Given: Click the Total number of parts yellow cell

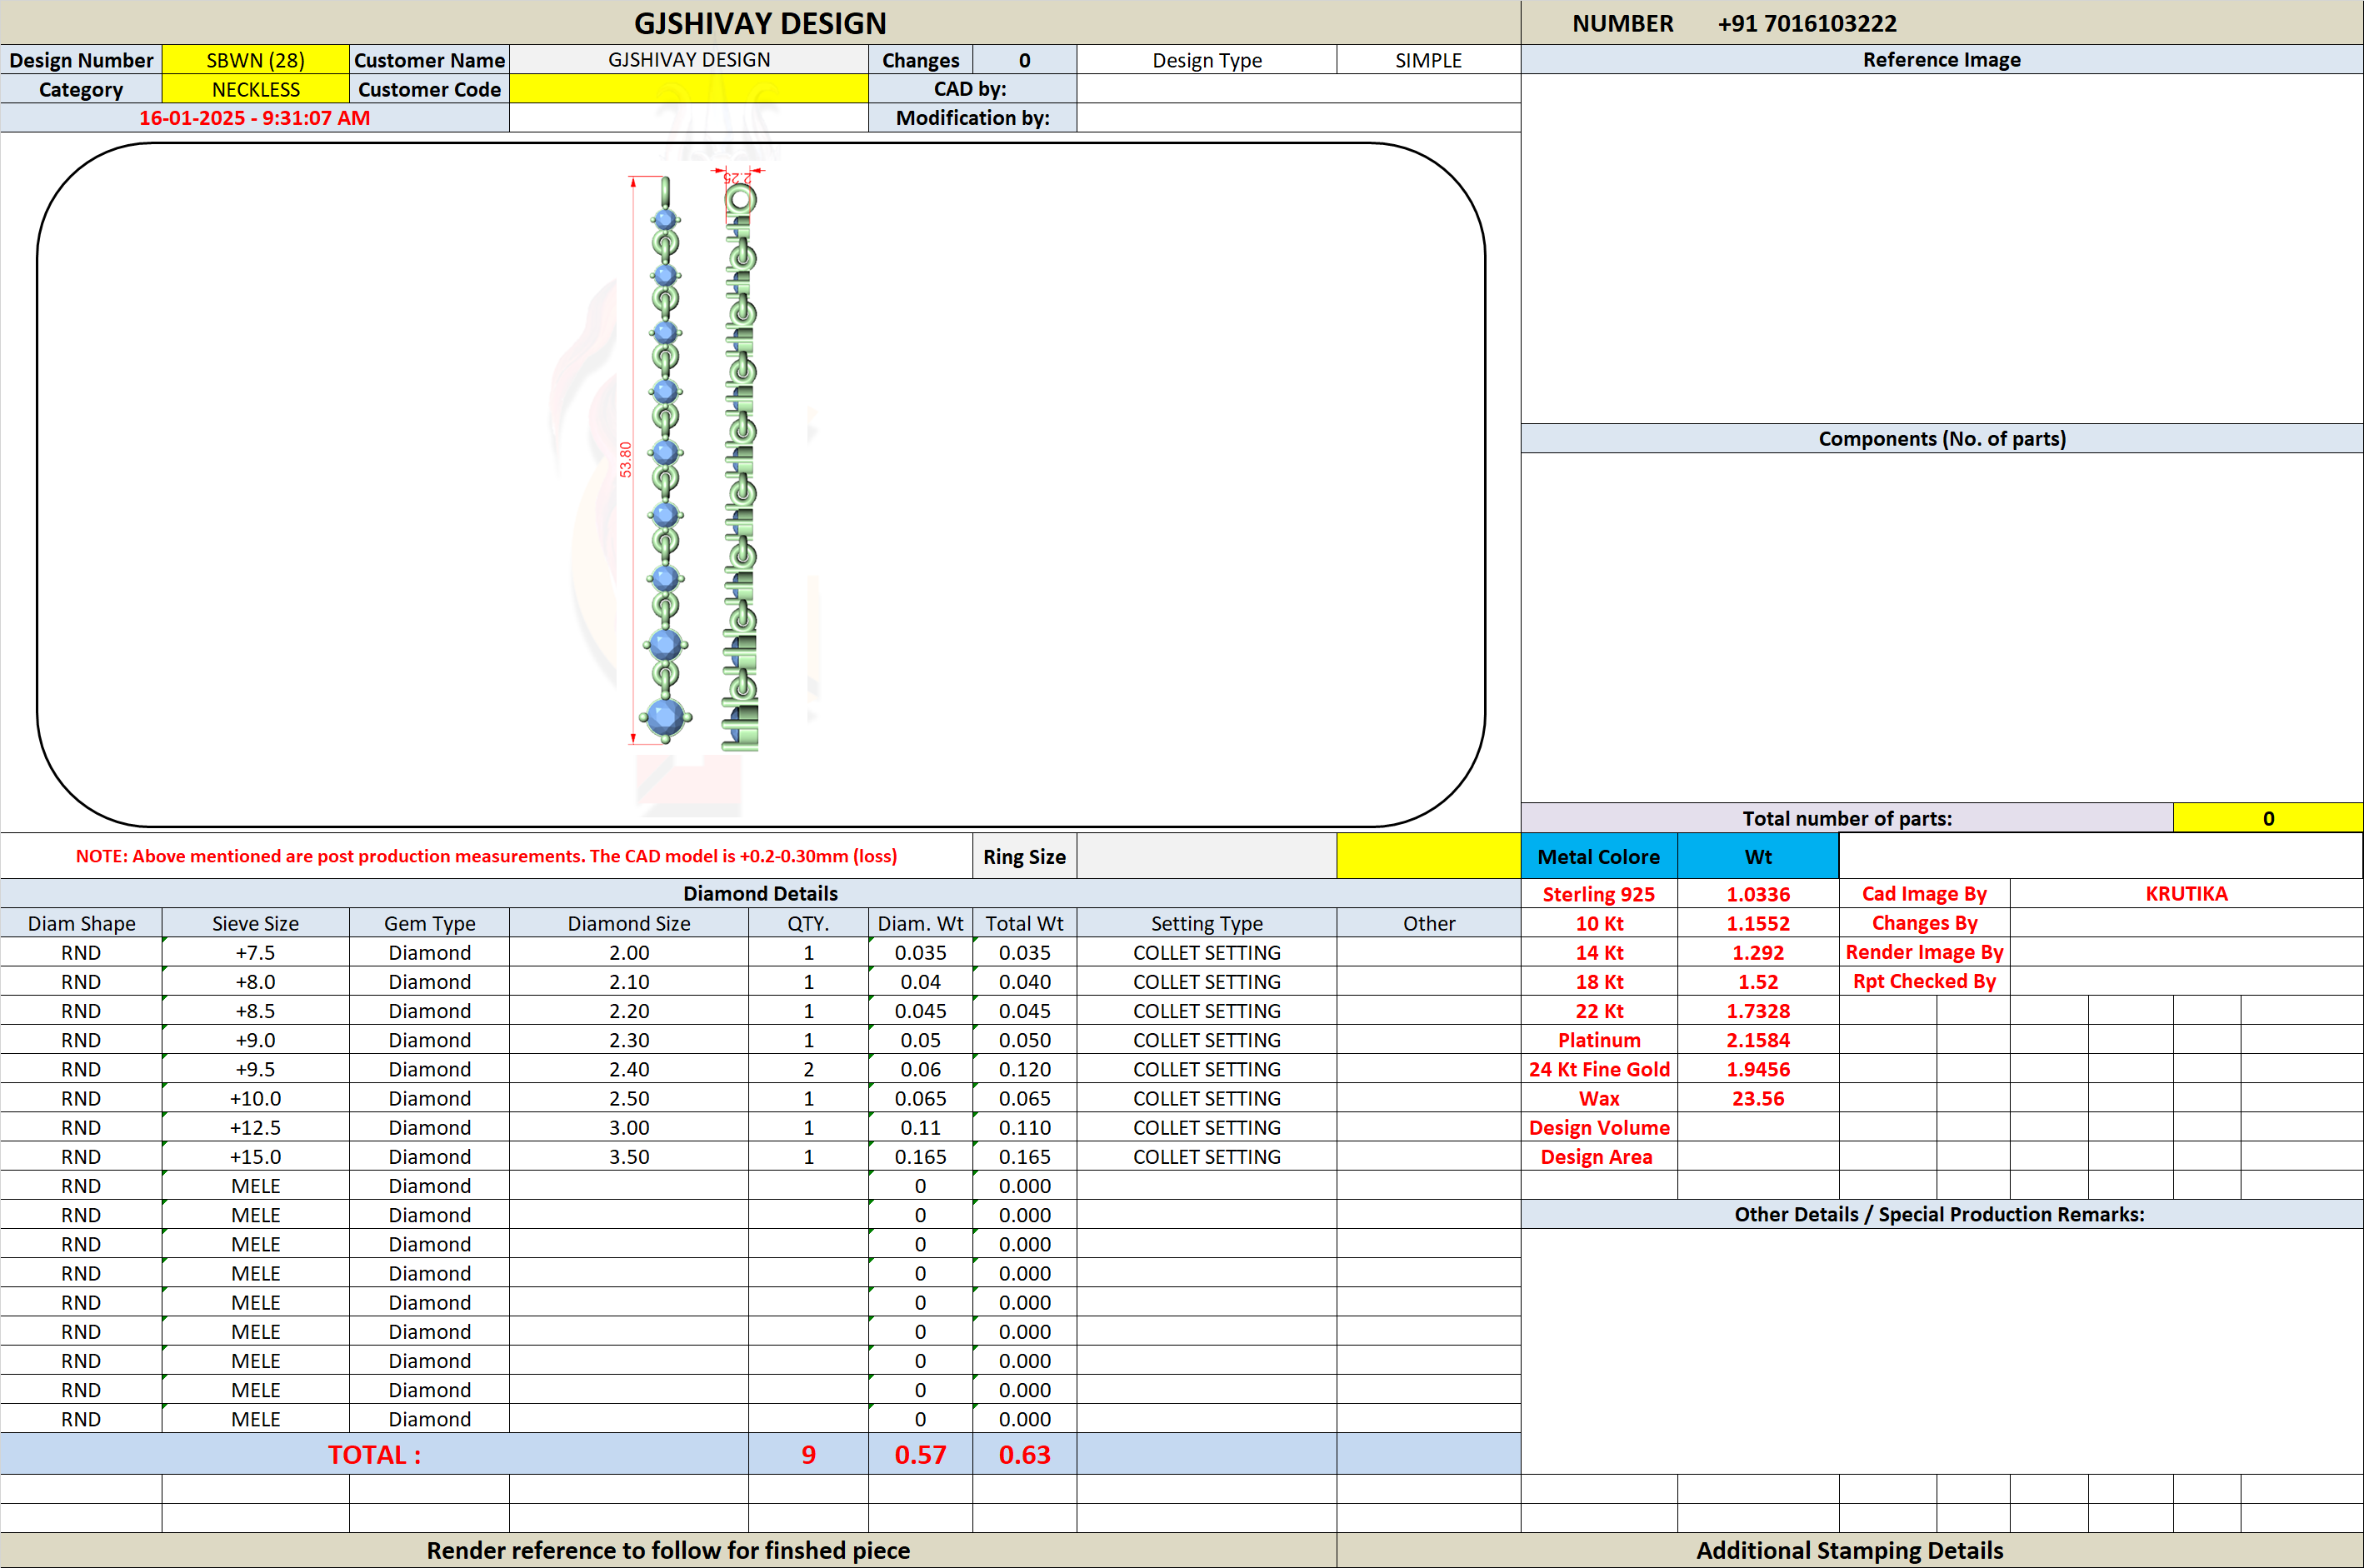Looking at the screenshot, I should [x=2268, y=818].
